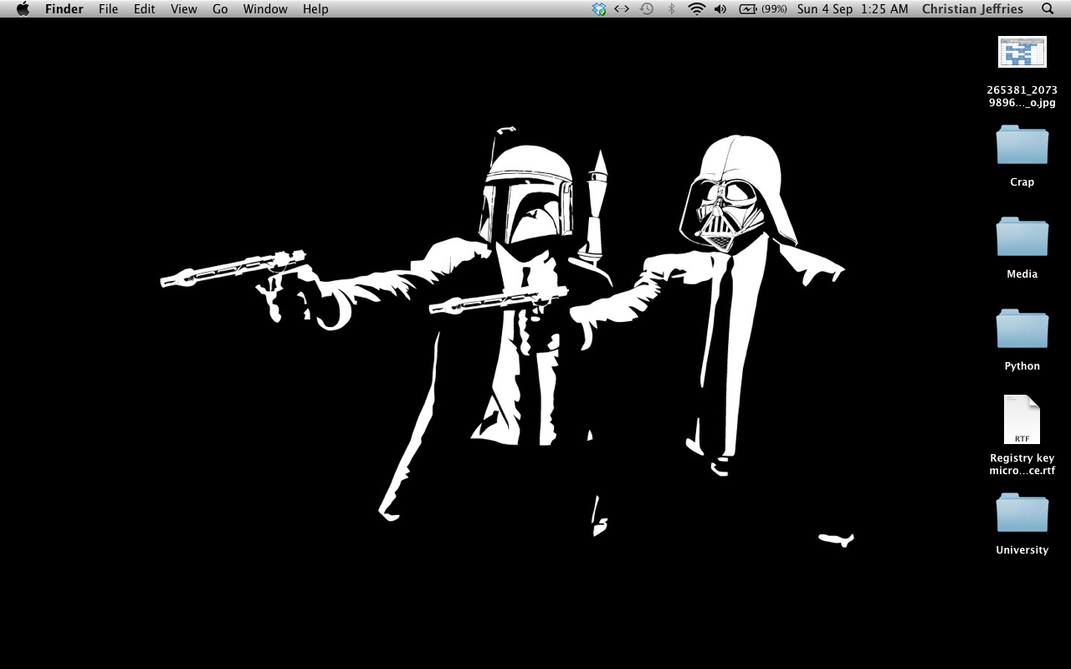Click the Python folder label
1071x669 pixels.
pyautogui.click(x=1022, y=366)
